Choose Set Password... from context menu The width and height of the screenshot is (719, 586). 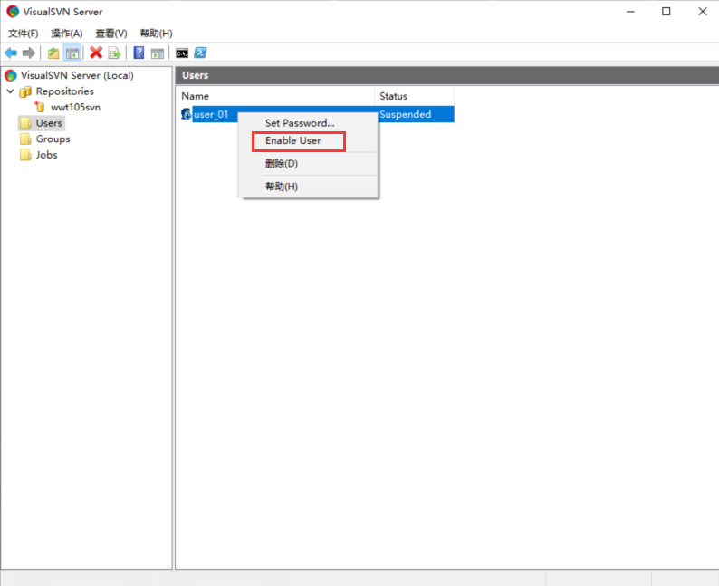[300, 123]
